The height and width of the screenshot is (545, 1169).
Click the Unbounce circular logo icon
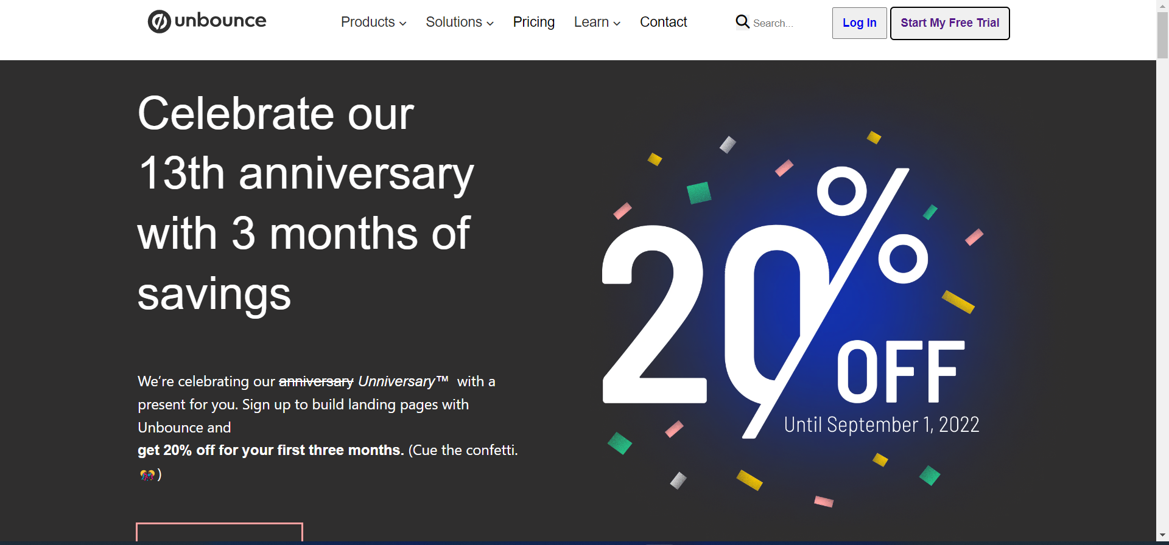[159, 22]
